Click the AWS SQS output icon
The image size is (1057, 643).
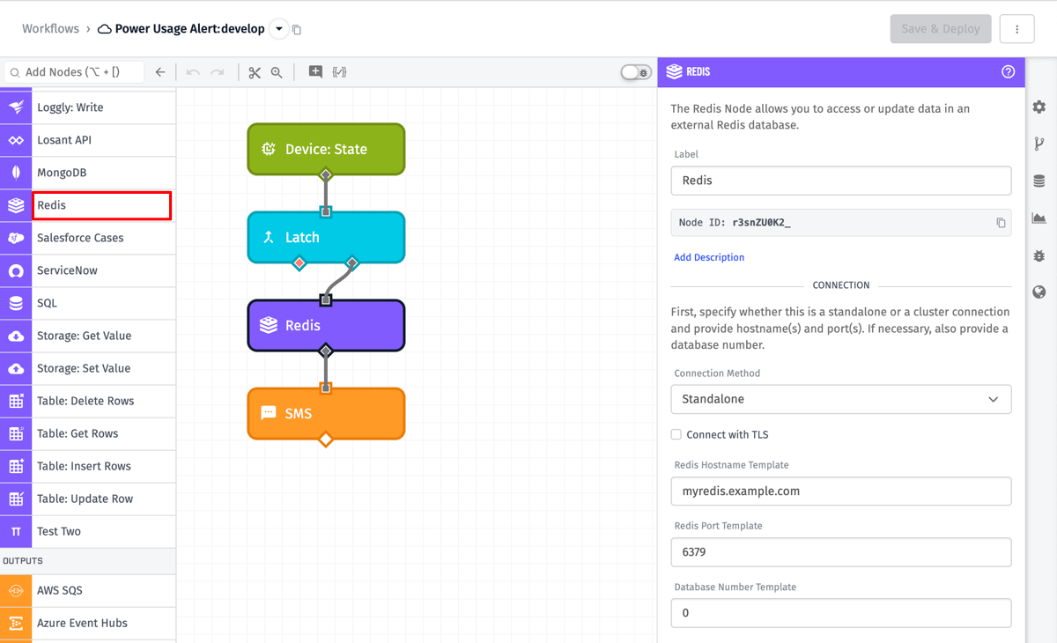pyautogui.click(x=16, y=590)
